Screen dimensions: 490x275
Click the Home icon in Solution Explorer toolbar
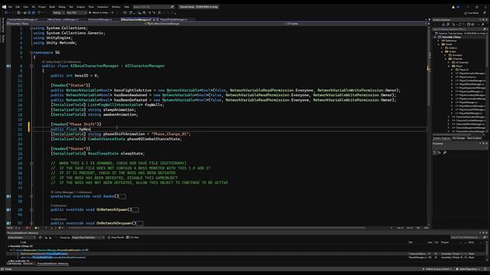point(443,24)
